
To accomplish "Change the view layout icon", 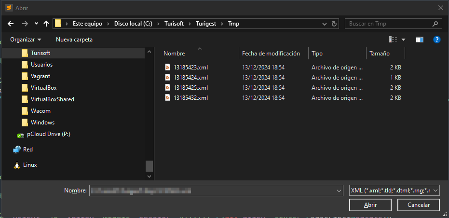I will [393, 40].
